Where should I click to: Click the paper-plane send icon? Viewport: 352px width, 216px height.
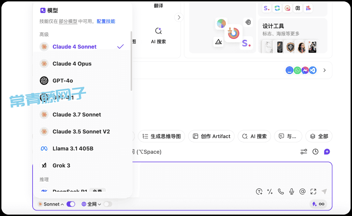(324, 191)
